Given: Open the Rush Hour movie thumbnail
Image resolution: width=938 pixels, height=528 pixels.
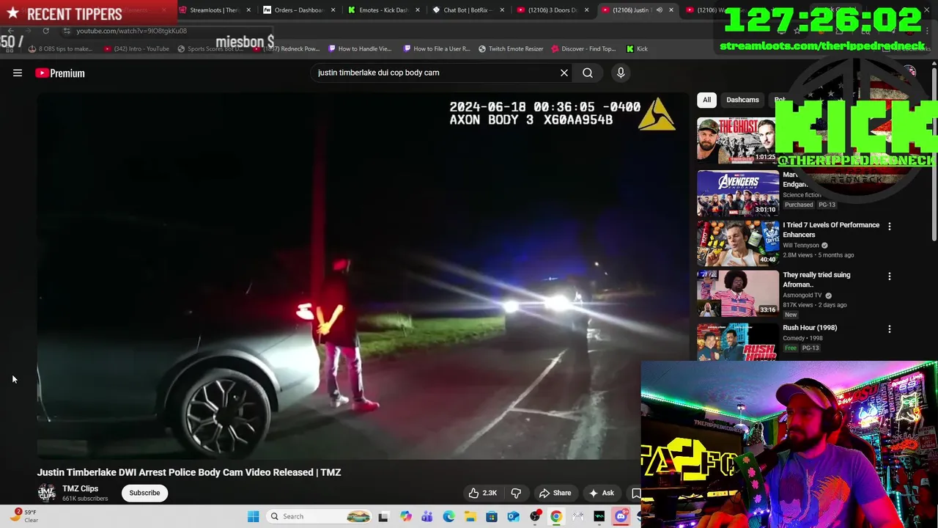Looking at the screenshot, I should (x=738, y=342).
